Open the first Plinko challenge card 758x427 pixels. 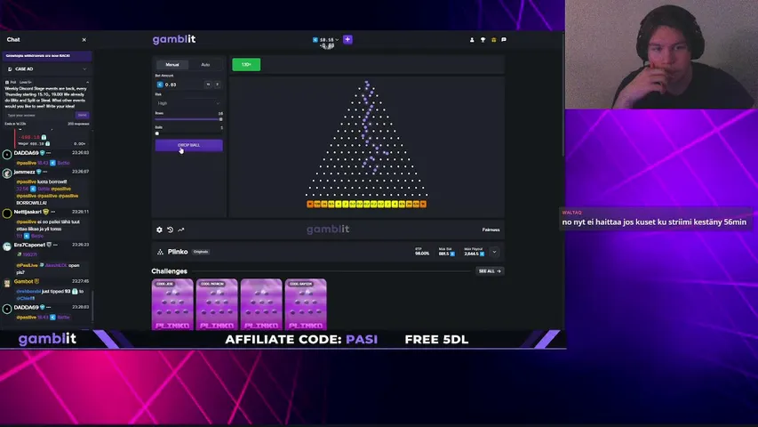pyautogui.click(x=172, y=304)
